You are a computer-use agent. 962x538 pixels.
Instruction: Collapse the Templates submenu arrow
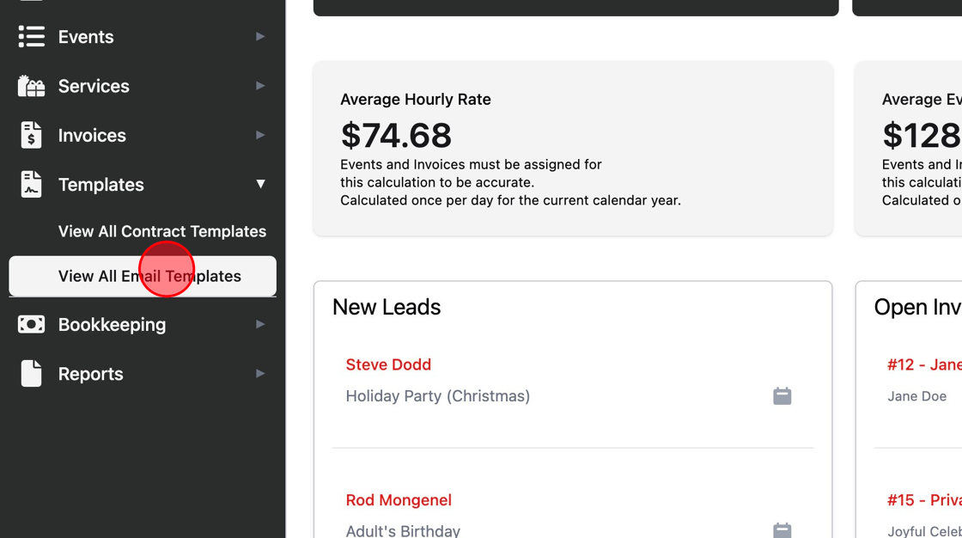click(260, 184)
